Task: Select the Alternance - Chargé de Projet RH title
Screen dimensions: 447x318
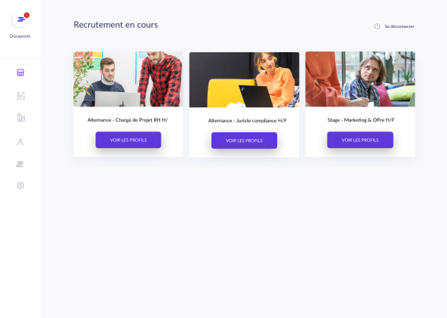Action: click(x=128, y=120)
